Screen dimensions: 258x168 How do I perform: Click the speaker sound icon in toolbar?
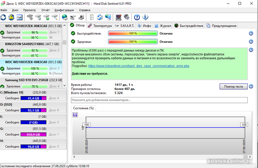coord(126,17)
